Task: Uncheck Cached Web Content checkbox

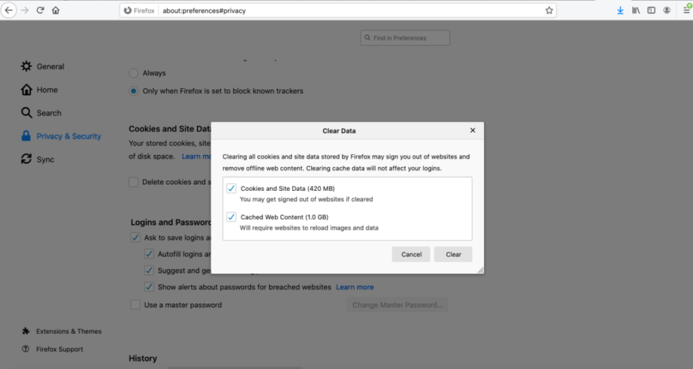Action: coord(231,217)
